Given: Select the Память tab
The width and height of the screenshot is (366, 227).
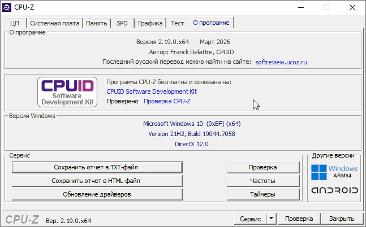Looking at the screenshot, I should tap(97, 23).
